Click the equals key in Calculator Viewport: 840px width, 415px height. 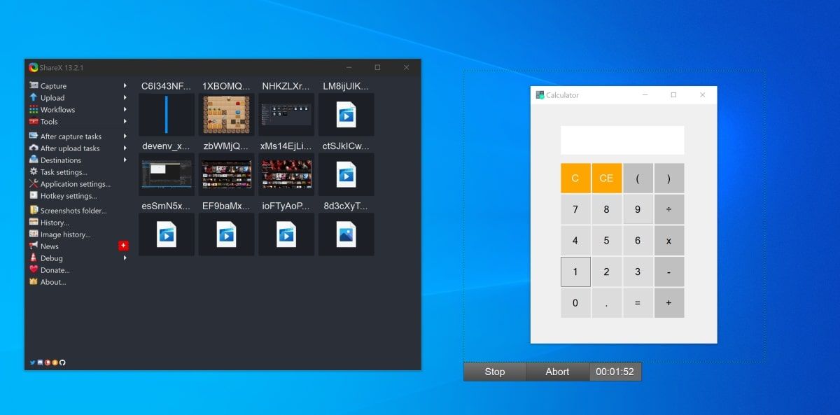click(638, 303)
